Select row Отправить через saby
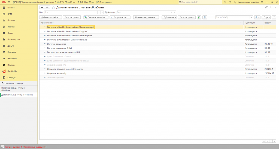This screenshot has width=279, height=149. 158,73
